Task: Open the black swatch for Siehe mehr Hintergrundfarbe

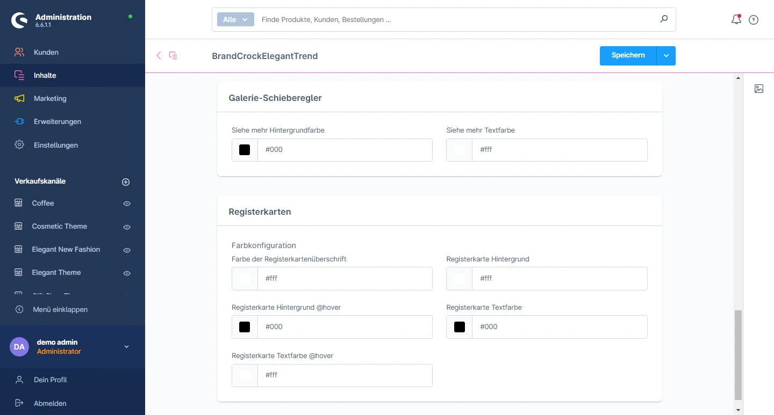Action: [245, 150]
